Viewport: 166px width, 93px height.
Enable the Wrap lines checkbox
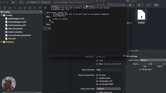click(x=140, y=69)
